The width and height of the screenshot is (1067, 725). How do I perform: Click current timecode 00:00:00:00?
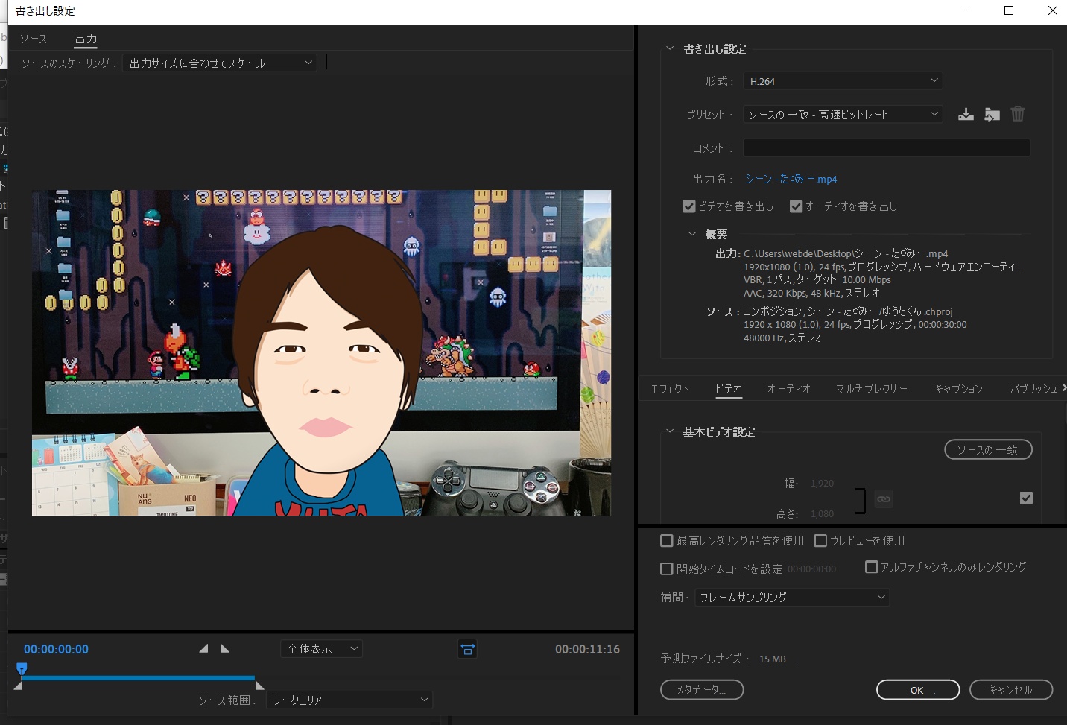click(56, 649)
